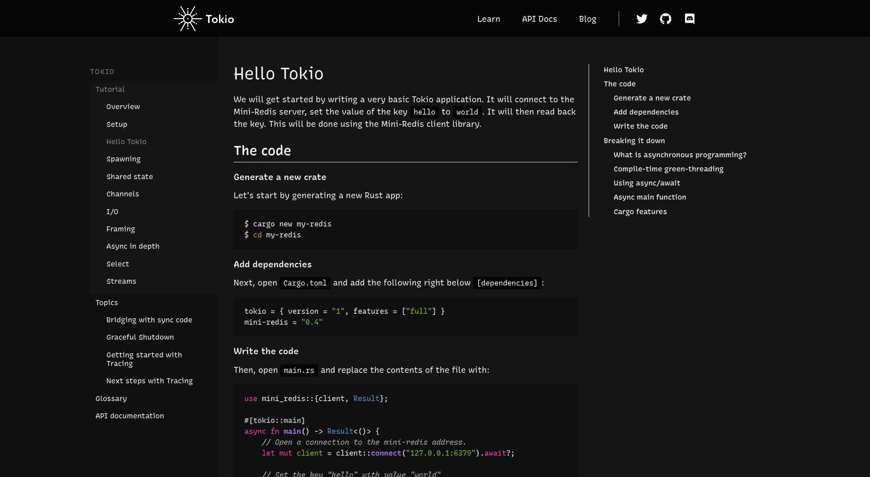870x477 pixels.
Task: Click the 'use mini_redis' import line
Action: 316,398
